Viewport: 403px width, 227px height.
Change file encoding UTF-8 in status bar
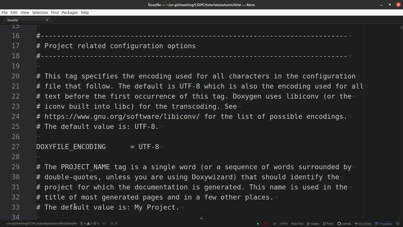click(284, 224)
